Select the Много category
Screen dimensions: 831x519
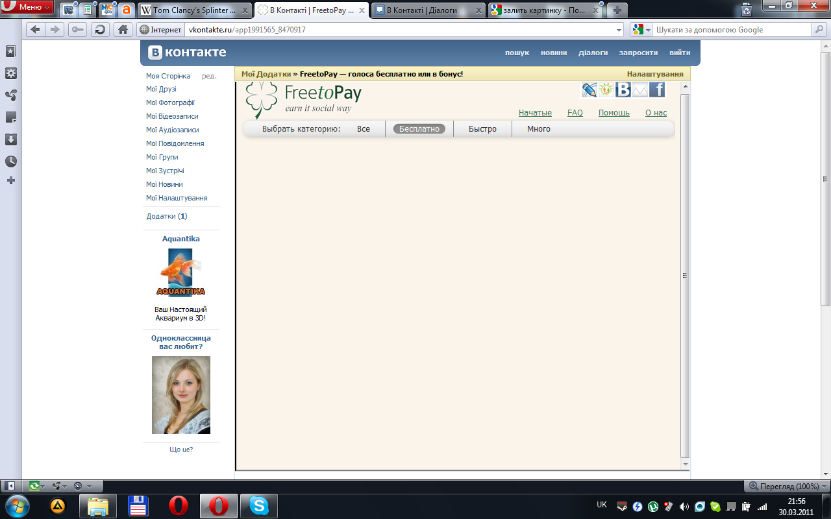pos(539,129)
